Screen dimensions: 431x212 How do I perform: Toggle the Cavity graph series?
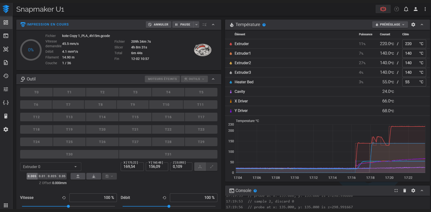click(x=230, y=91)
